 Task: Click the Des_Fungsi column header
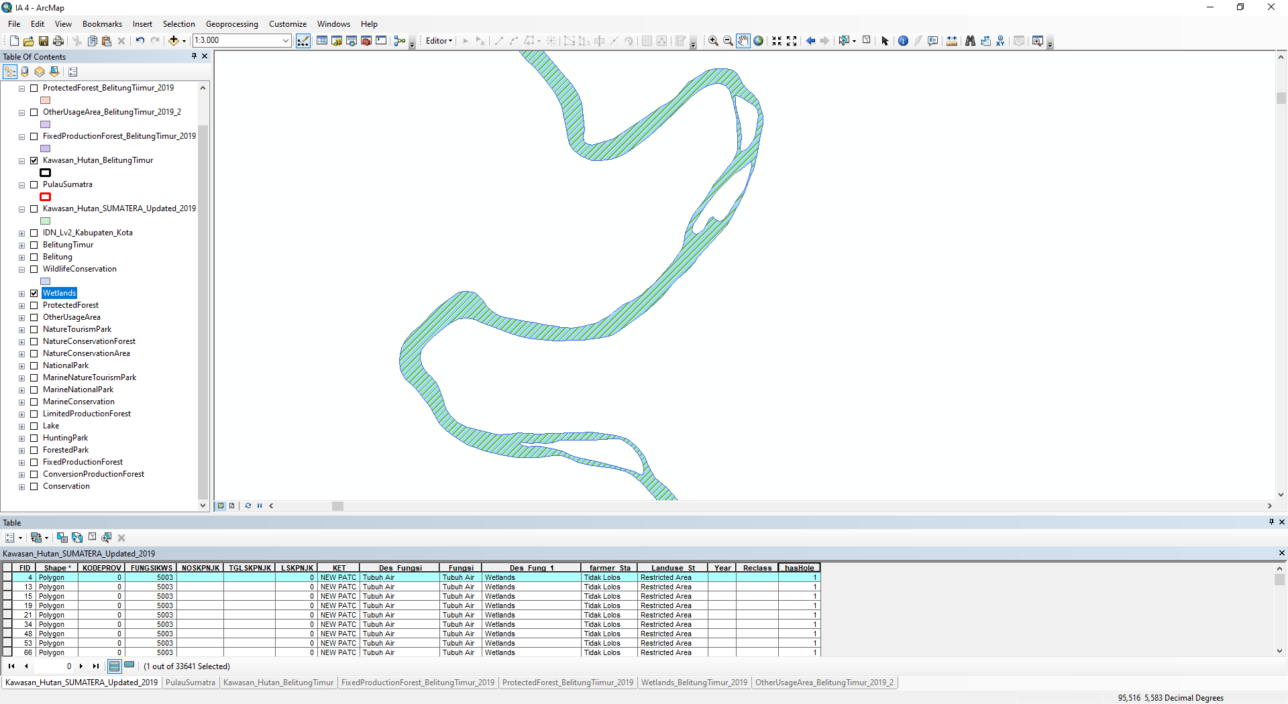[x=400, y=568]
